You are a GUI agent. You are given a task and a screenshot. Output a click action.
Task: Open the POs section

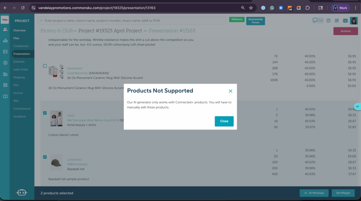point(16,85)
